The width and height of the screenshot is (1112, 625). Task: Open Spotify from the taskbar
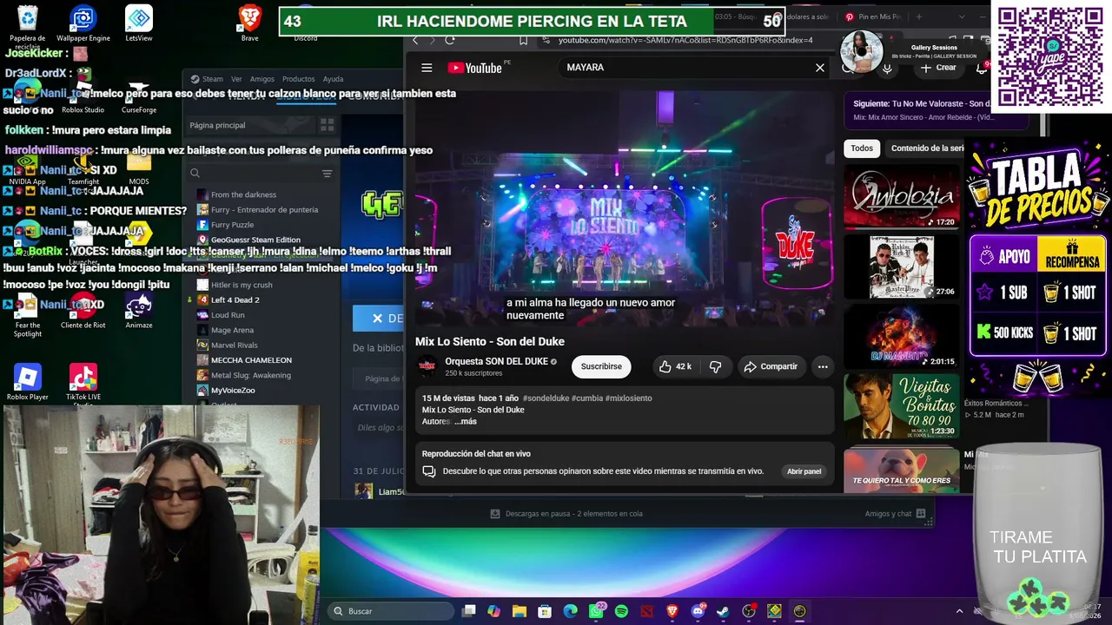pos(621,611)
